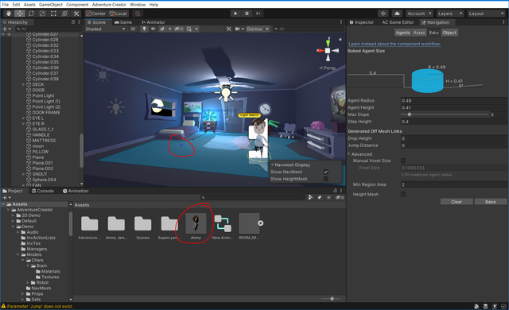The height and width of the screenshot is (310, 509).
Task: Collapse the Navmesh Display overlay
Action: tap(272, 165)
